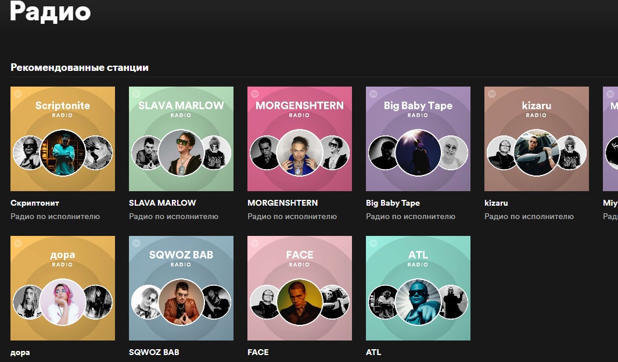The image size is (618, 362).
Task: Click Spotify logo on kizaru cover
Action: pos(492,94)
